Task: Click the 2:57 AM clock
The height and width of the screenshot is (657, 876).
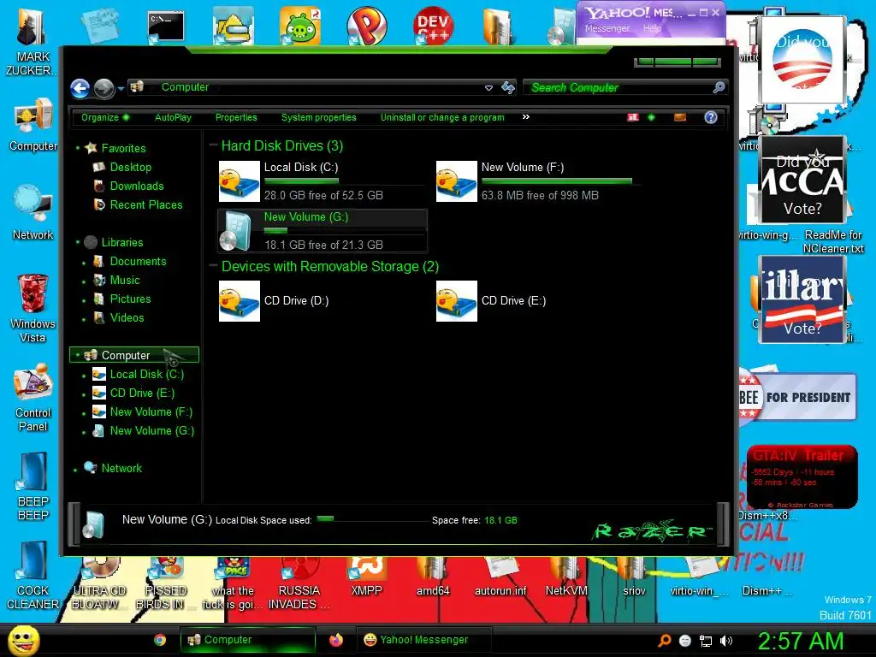Action: click(x=801, y=641)
